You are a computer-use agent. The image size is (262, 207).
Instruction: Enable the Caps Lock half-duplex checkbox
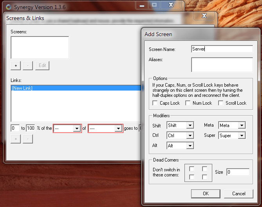(155, 103)
